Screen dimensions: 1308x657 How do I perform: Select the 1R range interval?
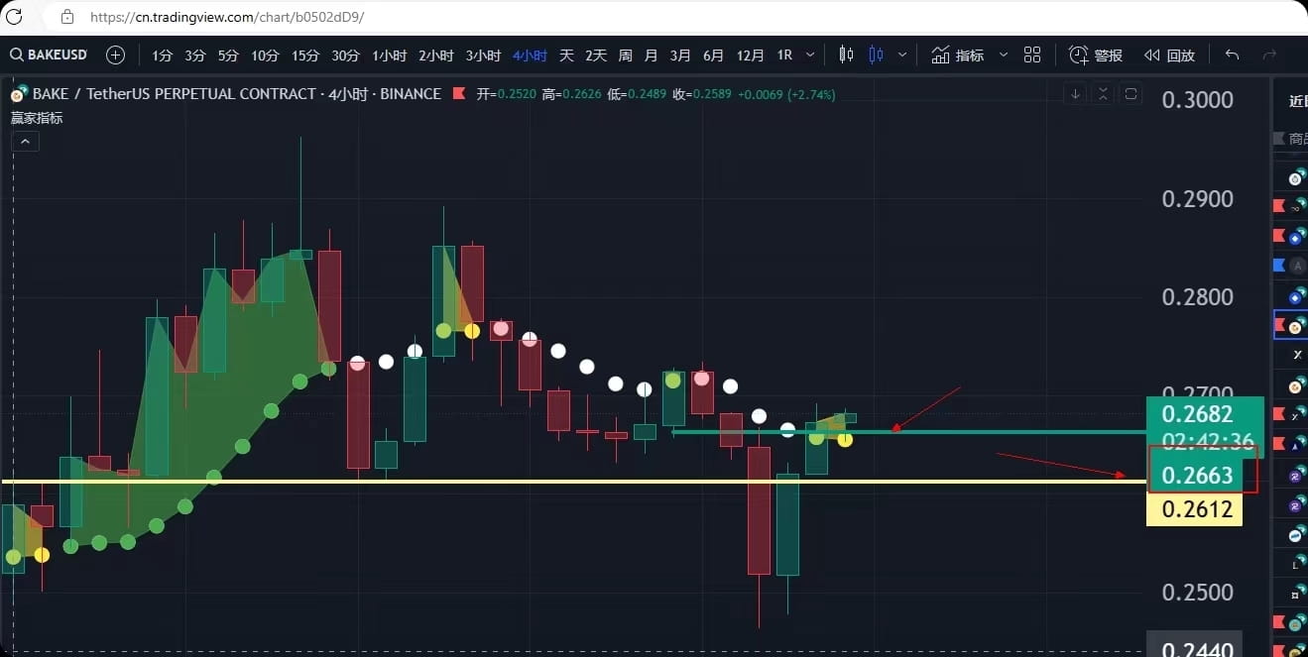[x=784, y=55]
